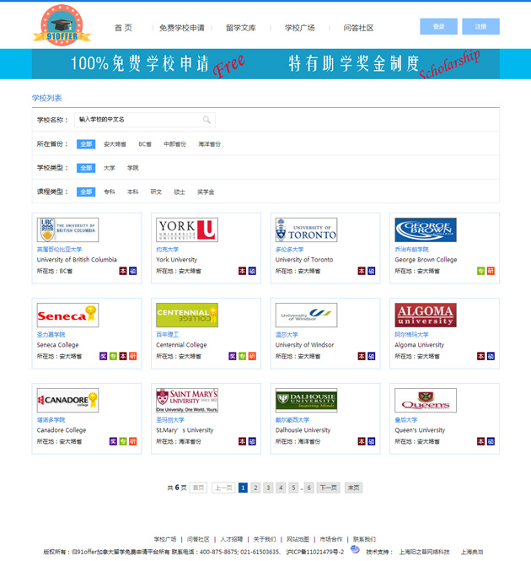This screenshot has width=531, height=561.
Task: Filter course type by 硕士
Action: [180, 191]
